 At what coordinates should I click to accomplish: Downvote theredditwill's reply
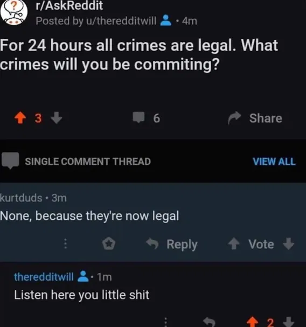coord(289,322)
